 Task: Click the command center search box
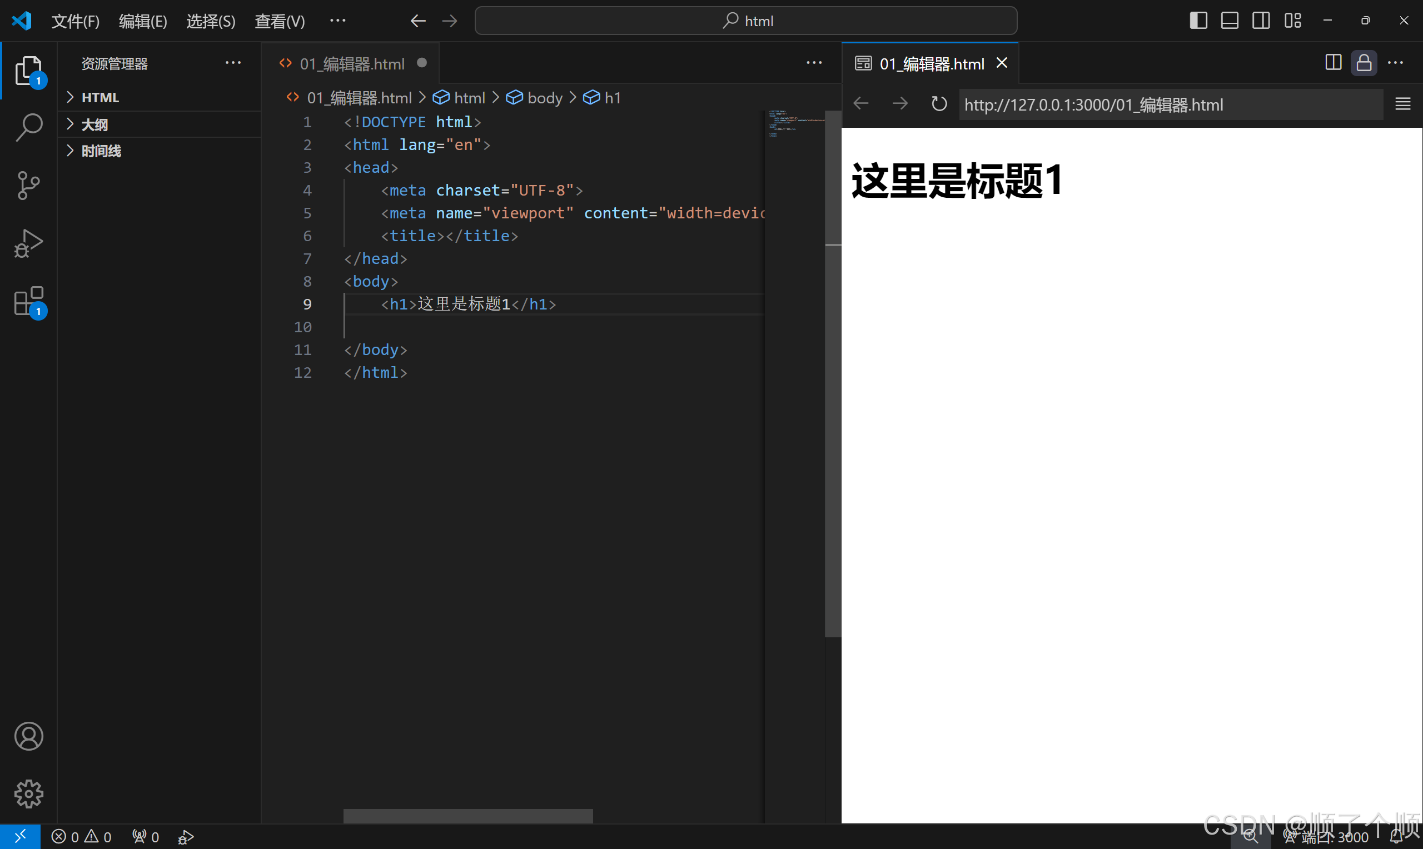click(x=745, y=21)
